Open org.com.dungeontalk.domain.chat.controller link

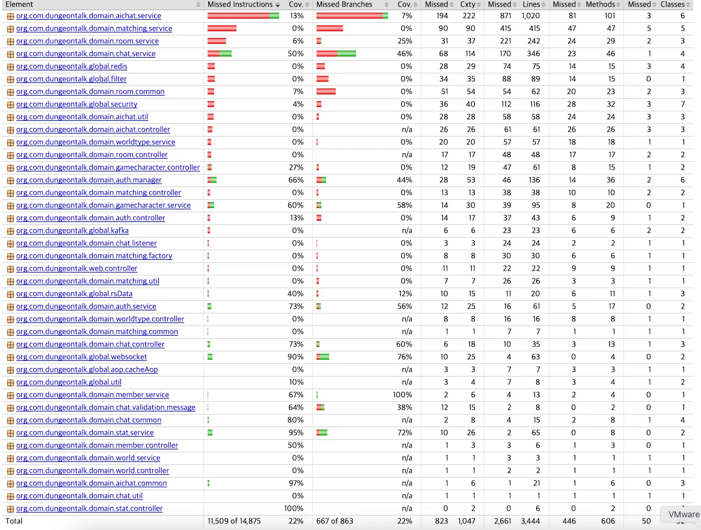pyautogui.click(x=90, y=345)
